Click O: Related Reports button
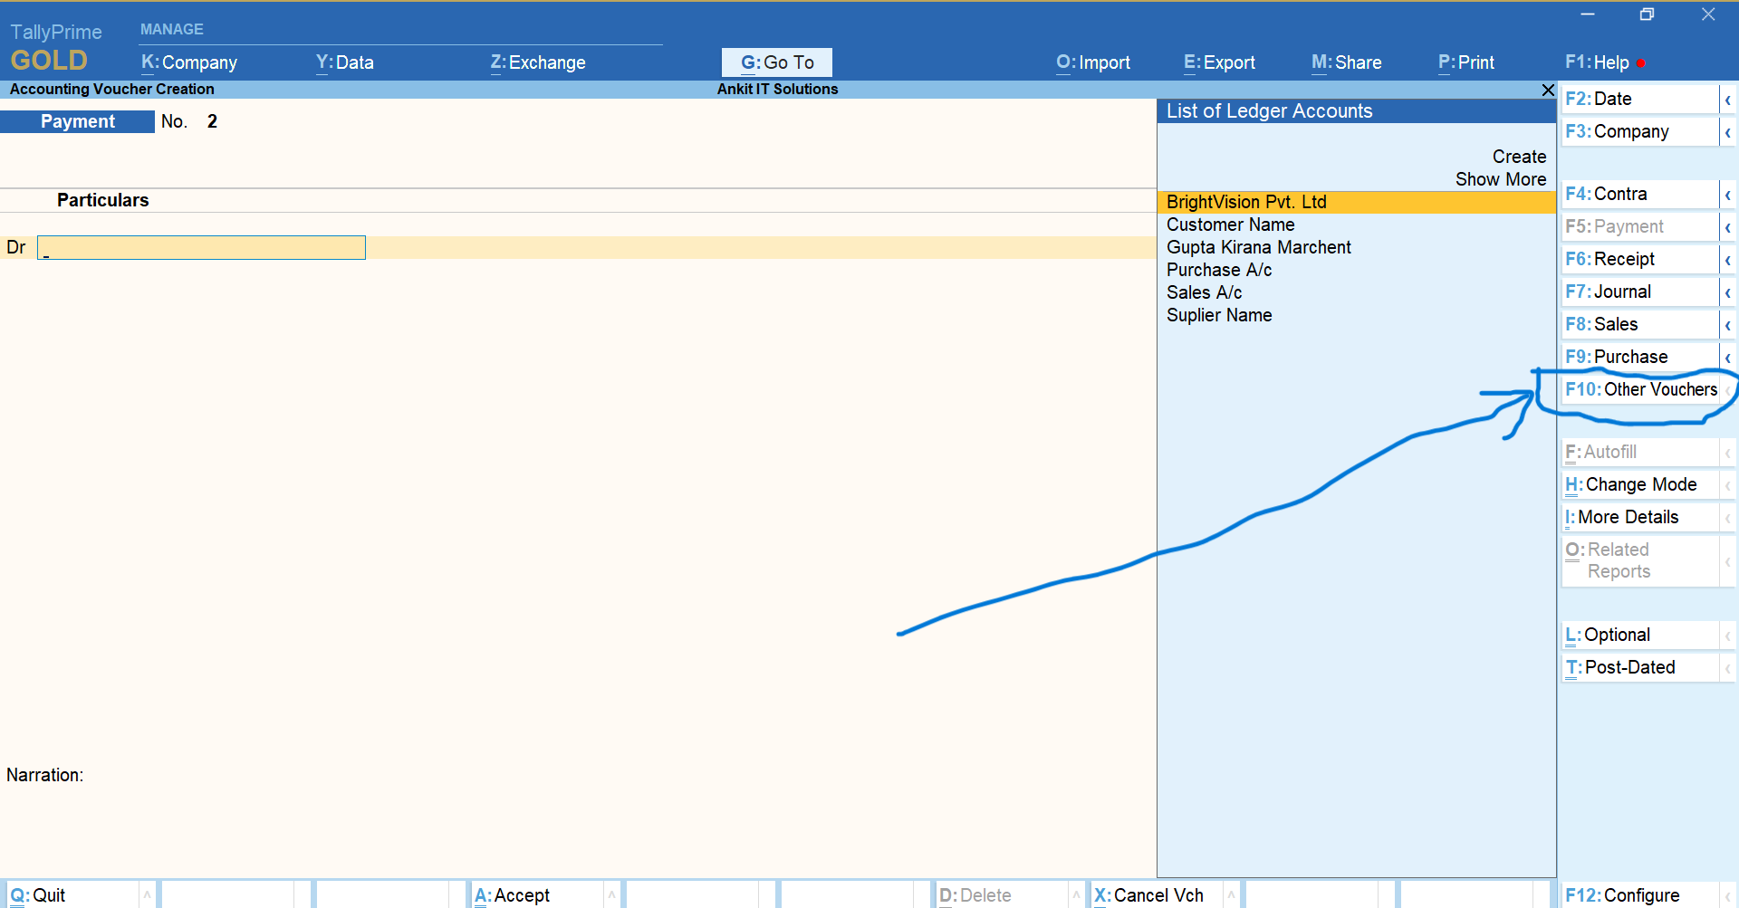This screenshot has width=1739, height=908. pos(1639,560)
